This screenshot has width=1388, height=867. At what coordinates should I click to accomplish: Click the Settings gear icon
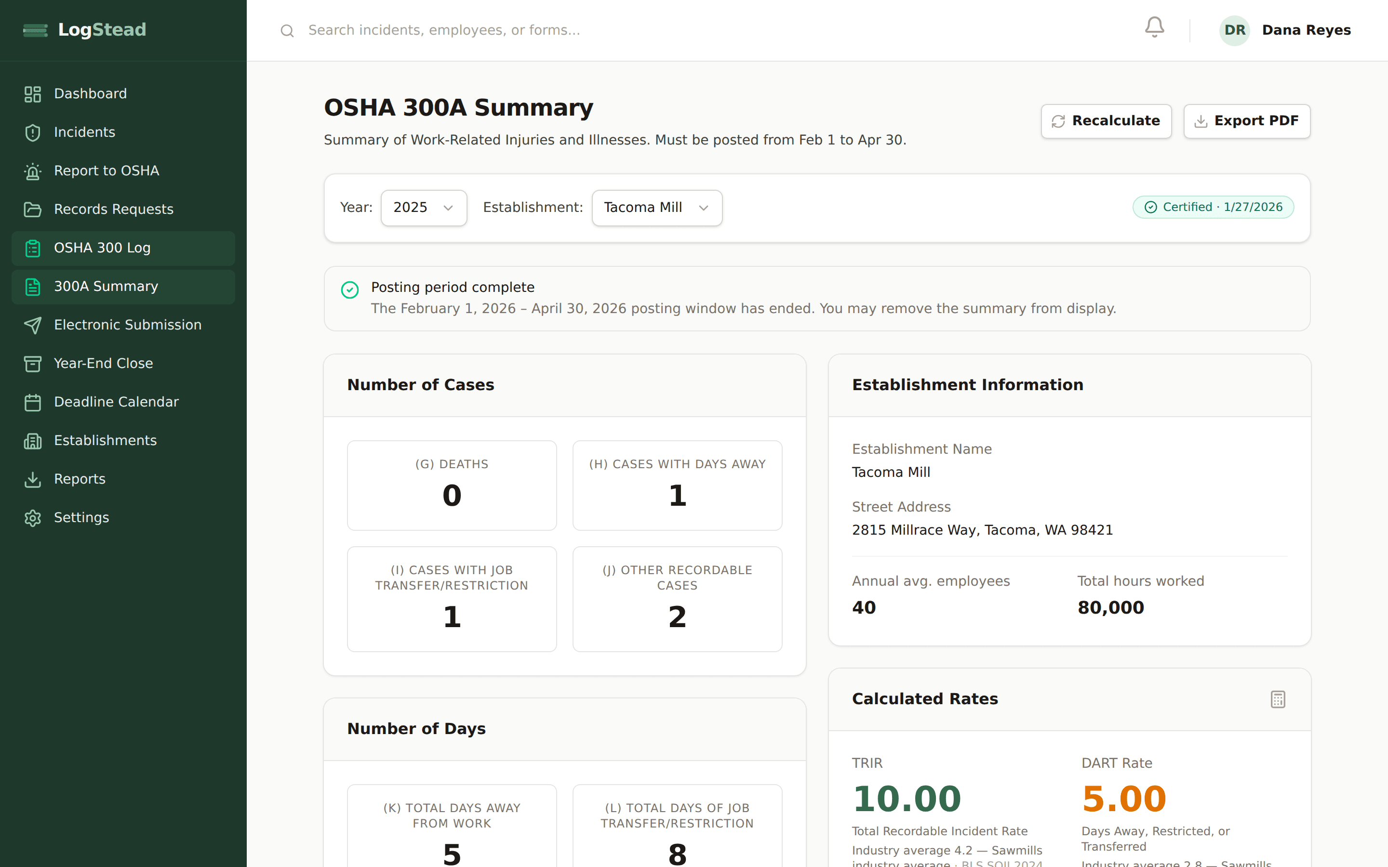pos(33,518)
